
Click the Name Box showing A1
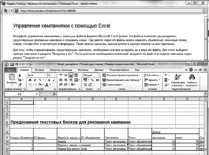(19, 94)
